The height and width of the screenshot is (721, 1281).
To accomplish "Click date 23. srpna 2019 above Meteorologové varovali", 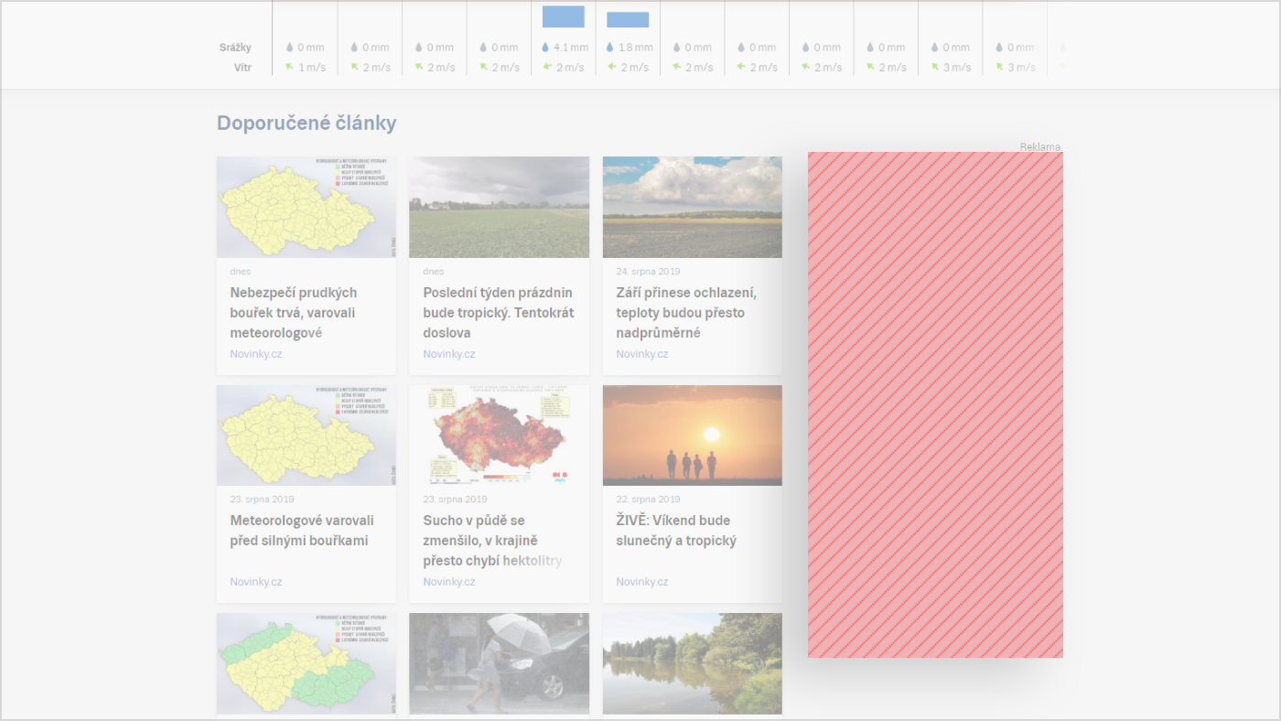I will [262, 500].
